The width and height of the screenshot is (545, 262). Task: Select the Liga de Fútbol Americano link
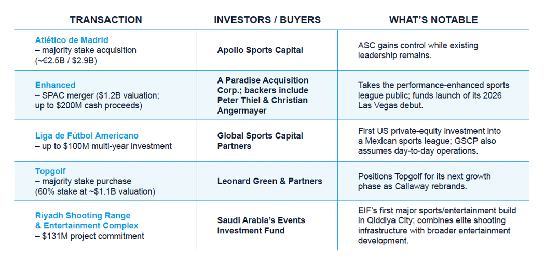point(87,136)
